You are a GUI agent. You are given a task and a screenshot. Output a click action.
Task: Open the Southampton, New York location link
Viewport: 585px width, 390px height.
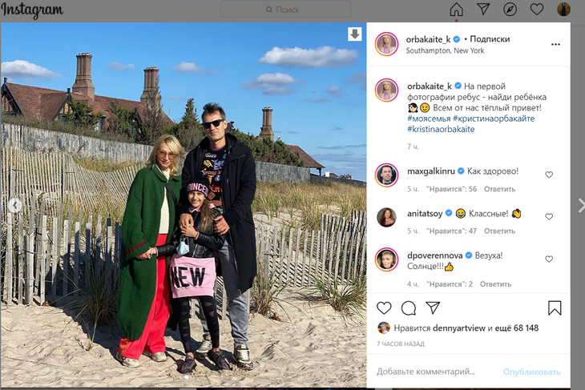tap(445, 50)
